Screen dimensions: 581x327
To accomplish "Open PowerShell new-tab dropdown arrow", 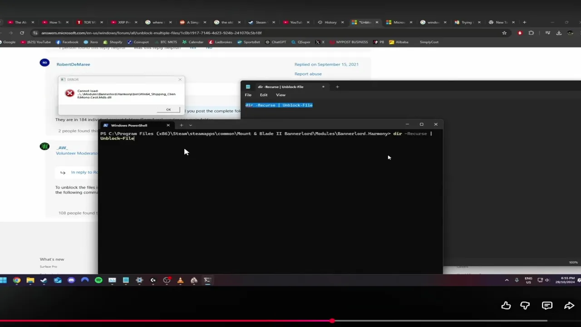I will pyautogui.click(x=191, y=125).
